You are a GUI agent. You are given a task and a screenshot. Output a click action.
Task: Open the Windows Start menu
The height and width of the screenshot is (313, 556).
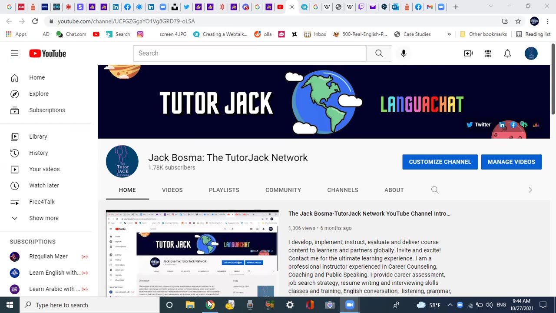[x=10, y=305]
